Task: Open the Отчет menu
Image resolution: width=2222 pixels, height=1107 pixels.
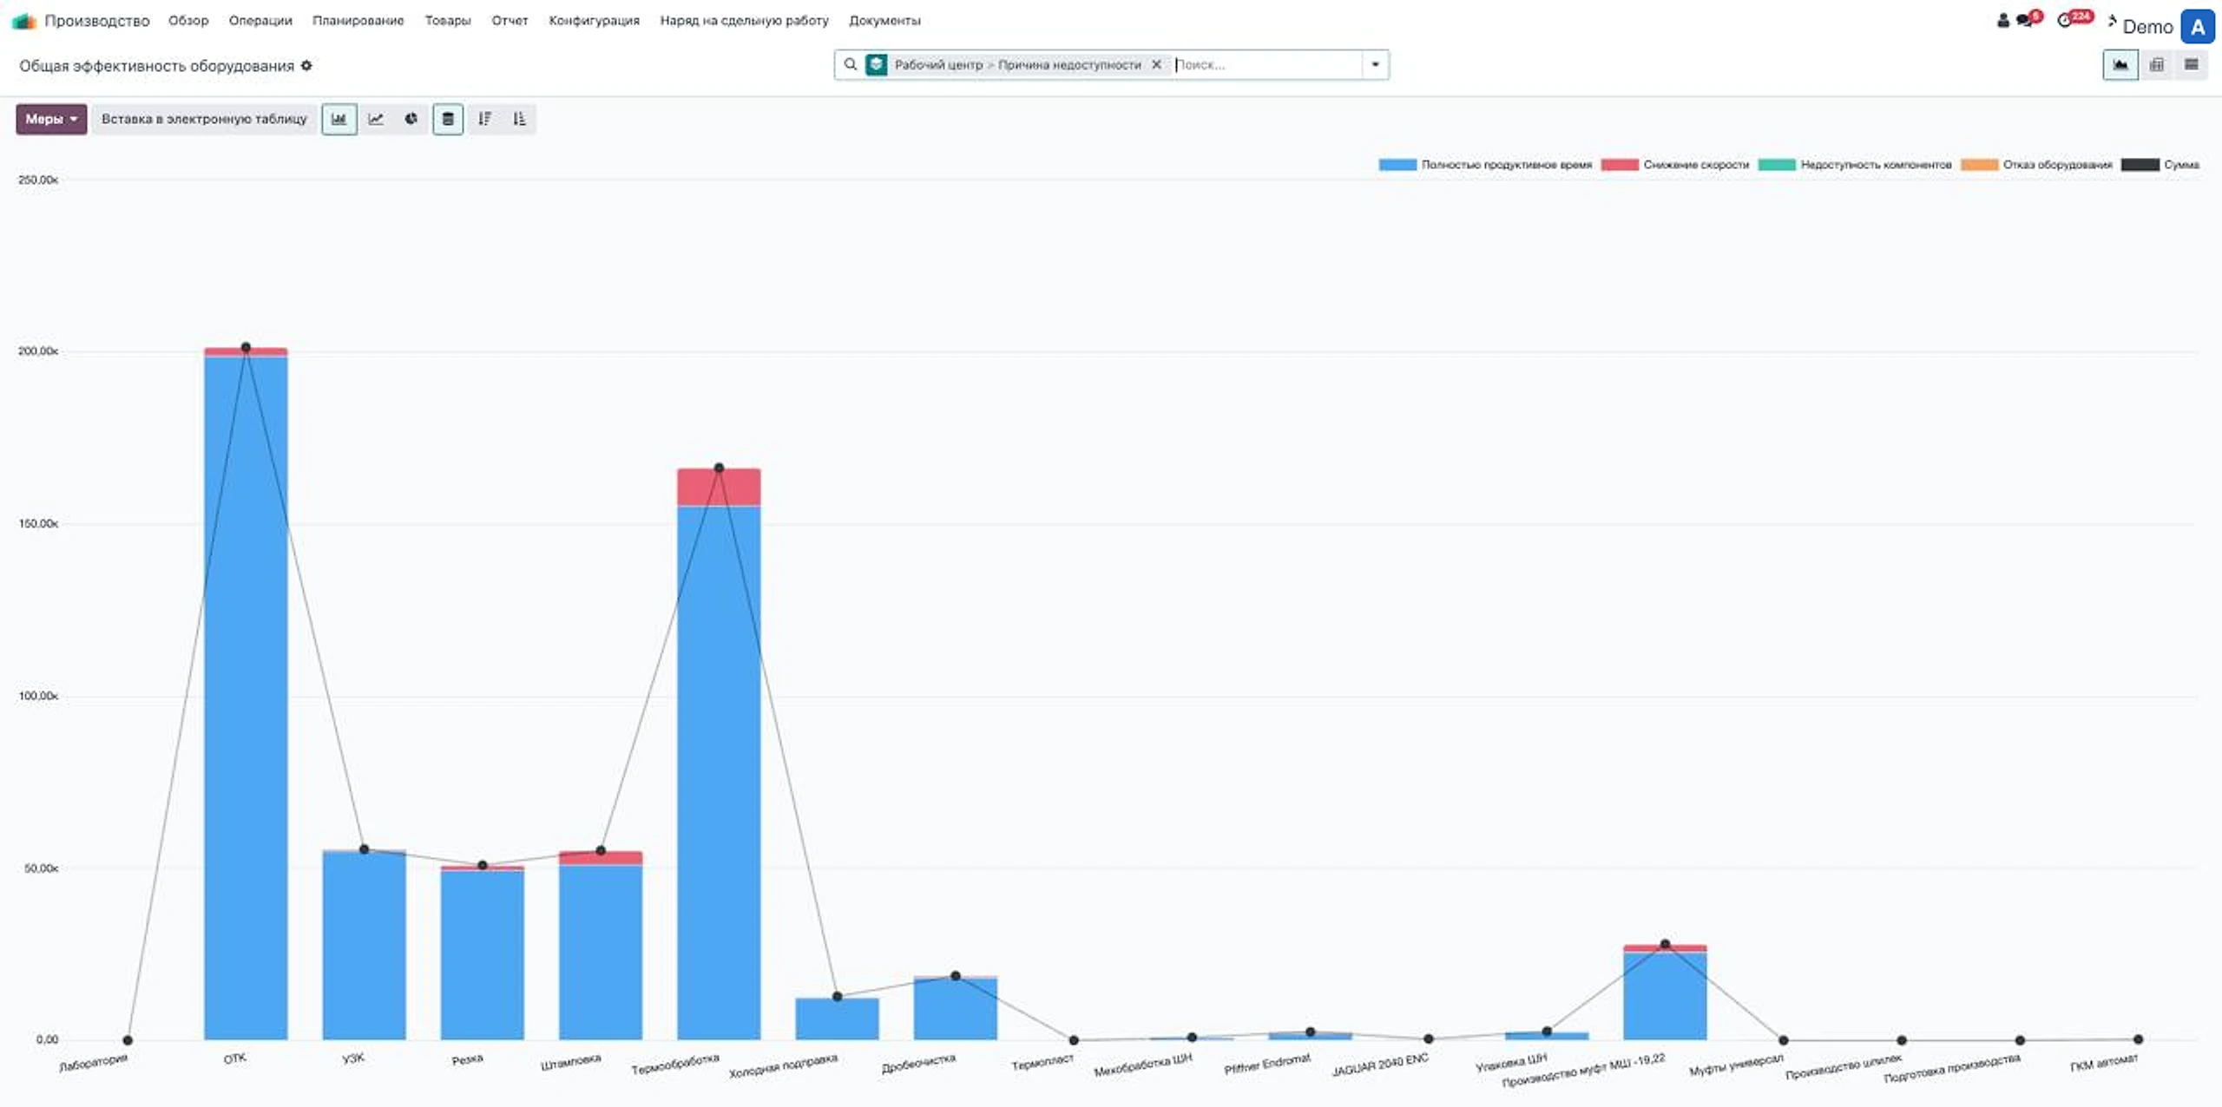Action: (509, 20)
